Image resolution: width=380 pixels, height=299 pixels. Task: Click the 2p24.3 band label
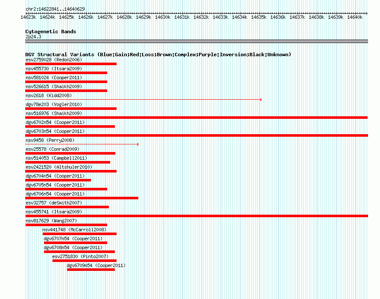[33, 37]
